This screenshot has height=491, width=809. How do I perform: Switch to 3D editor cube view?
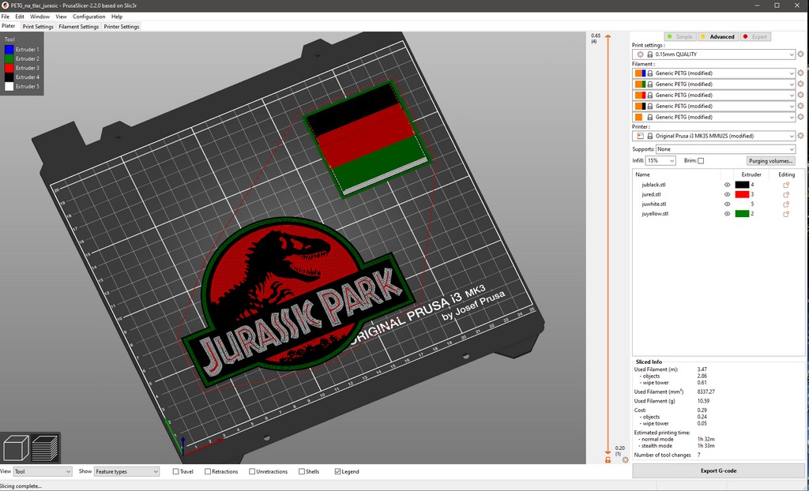coord(16,448)
